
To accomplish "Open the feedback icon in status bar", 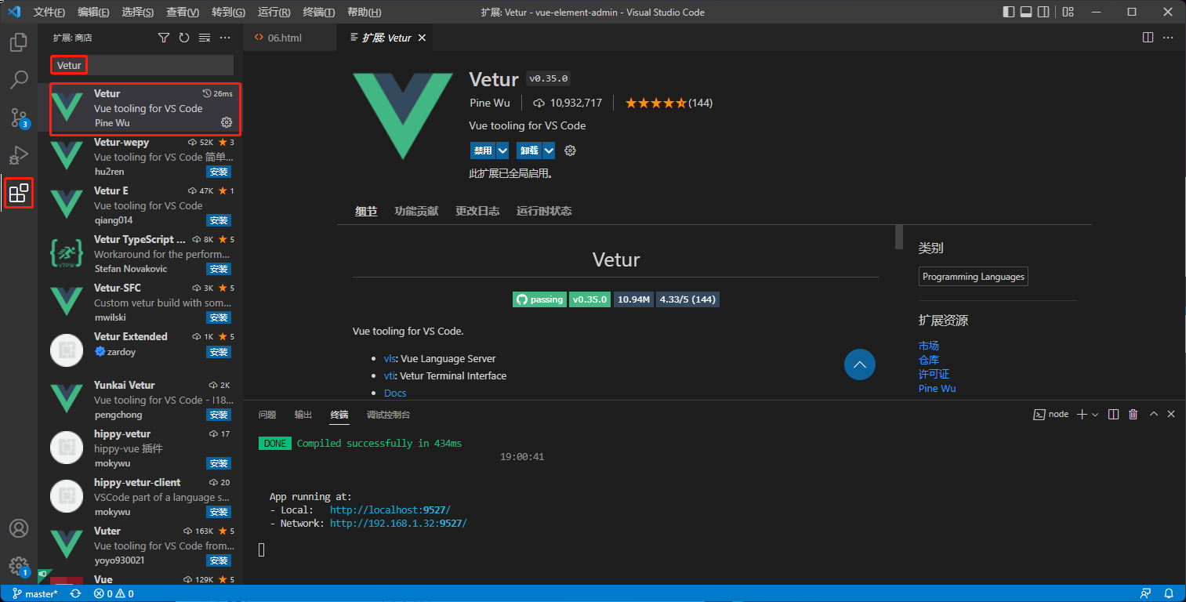I will coord(1146,593).
